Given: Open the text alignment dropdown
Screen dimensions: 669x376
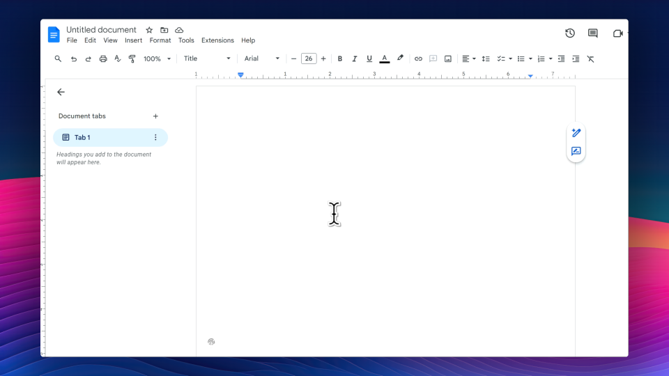Looking at the screenshot, I should [x=468, y=58].
